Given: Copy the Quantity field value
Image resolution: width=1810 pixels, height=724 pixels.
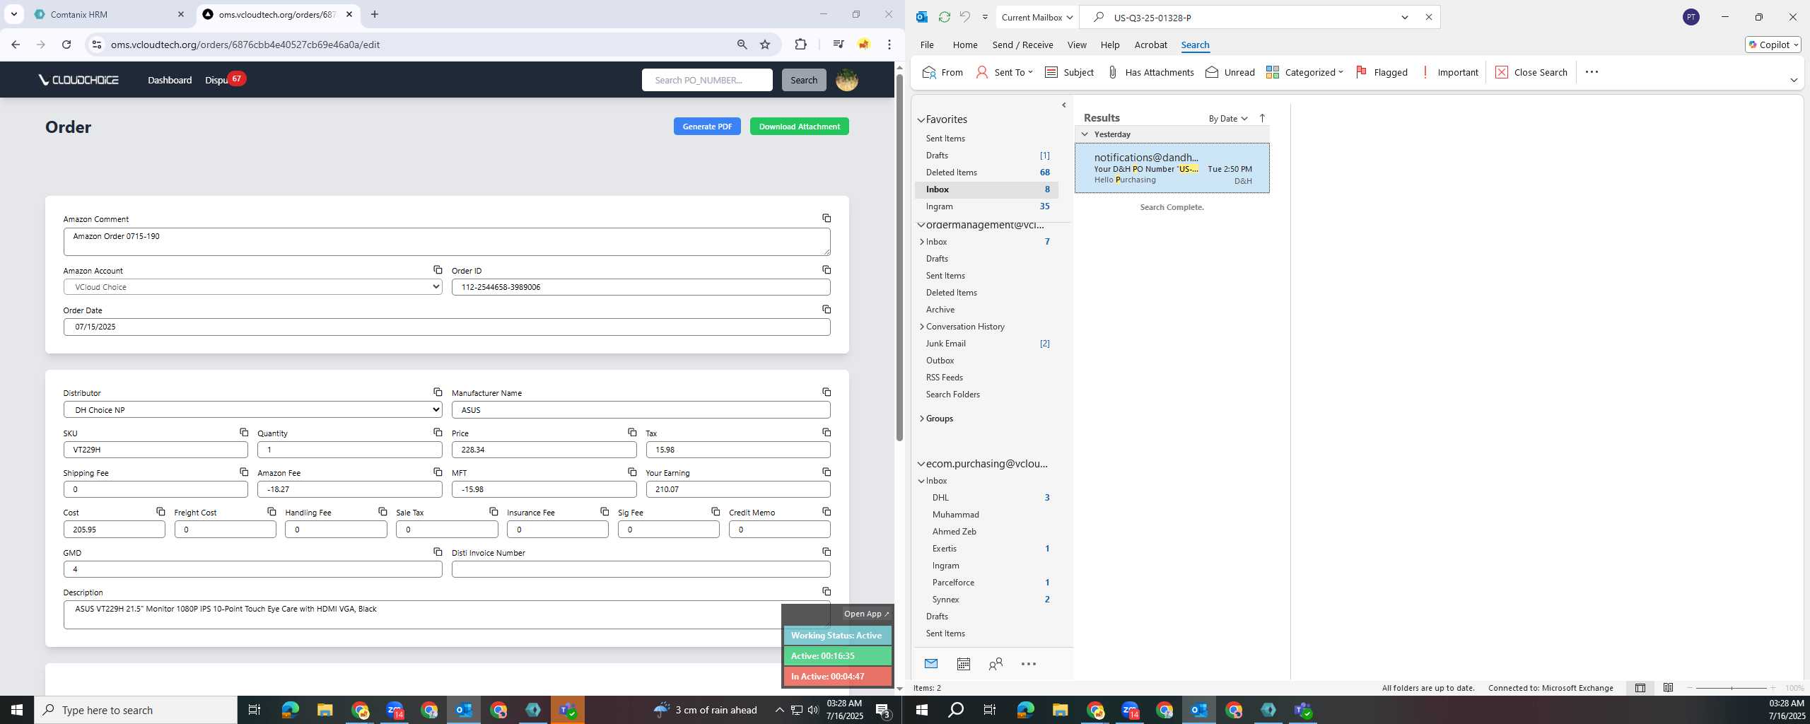Looking at the screenshot, I should [438, 432].
